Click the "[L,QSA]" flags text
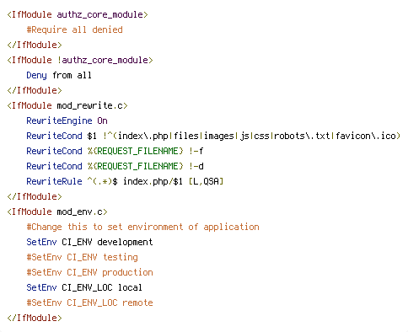This screenshot has height=332, width=408. [x=206, y=181]
